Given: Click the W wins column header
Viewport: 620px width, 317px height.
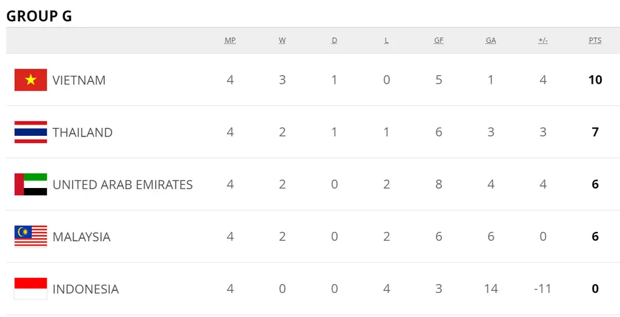Looking at the screenshot, I should click(x=282, y=40).
